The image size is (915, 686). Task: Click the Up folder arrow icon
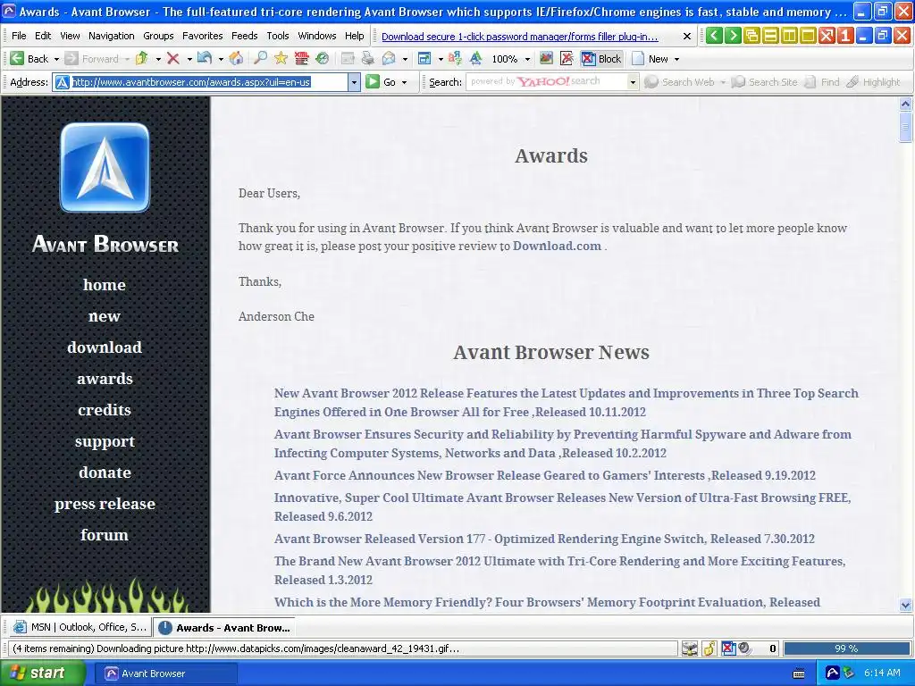tap(141, 58)
